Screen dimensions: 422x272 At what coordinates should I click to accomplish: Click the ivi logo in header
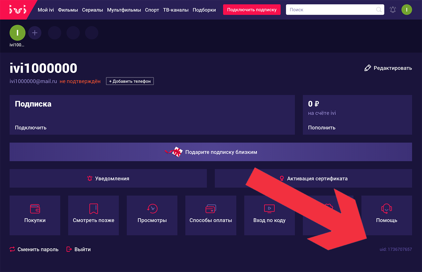coord(18,10)
